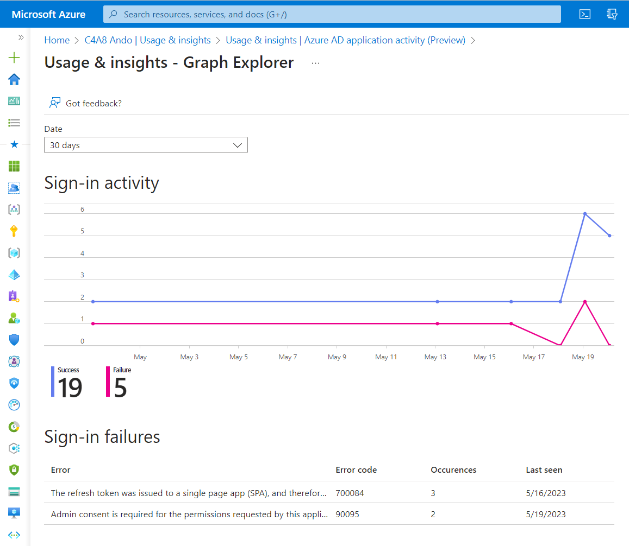The height and width of the screenshot is (546, 629).
Task: Click the last success data point at 5
Action: click(610, 236)
